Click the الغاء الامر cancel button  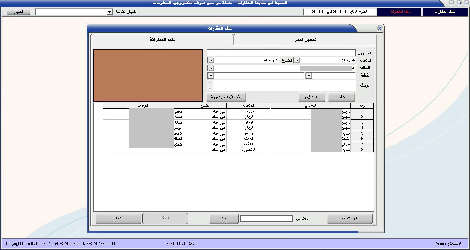pos(311,97)
